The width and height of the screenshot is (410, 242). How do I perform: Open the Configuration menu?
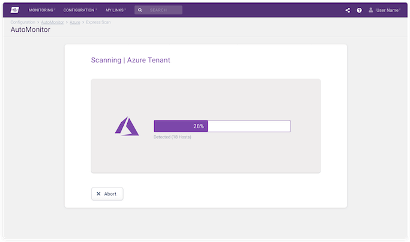pyautogui.click(x=80, y=10)
